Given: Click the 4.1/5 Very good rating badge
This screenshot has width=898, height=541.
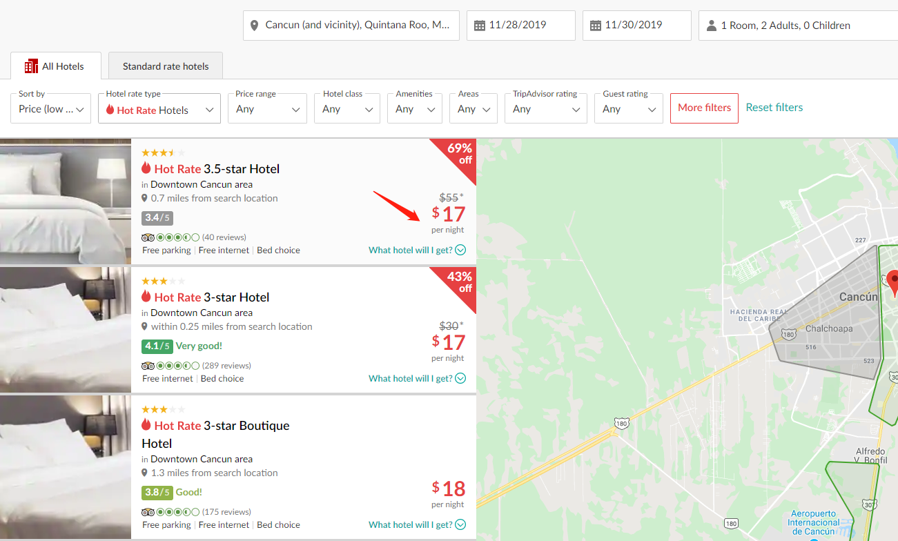Looking at the screenshot, I should pyautogui.click(x=157, y=346).
